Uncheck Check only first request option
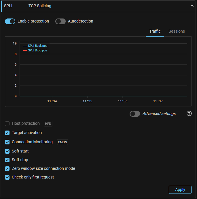The height and width of the screenshot is (199, 197). pyautogui.click(x=7, y=177)
